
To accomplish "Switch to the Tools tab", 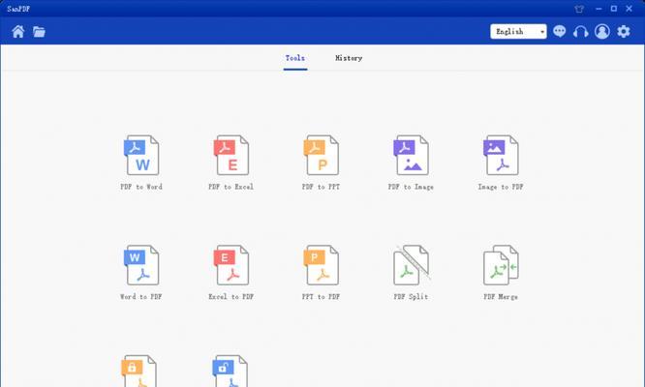I will click(x=295, y=58).
